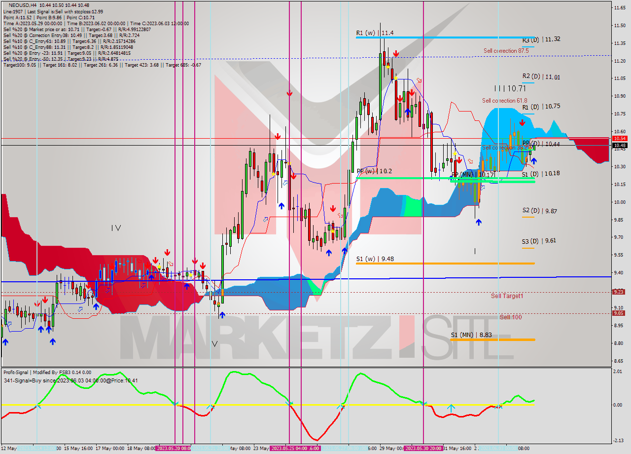Select the 'S1 (MN) | 8.83' label
This screenshot has height=454, width=631.
(471, 335)
